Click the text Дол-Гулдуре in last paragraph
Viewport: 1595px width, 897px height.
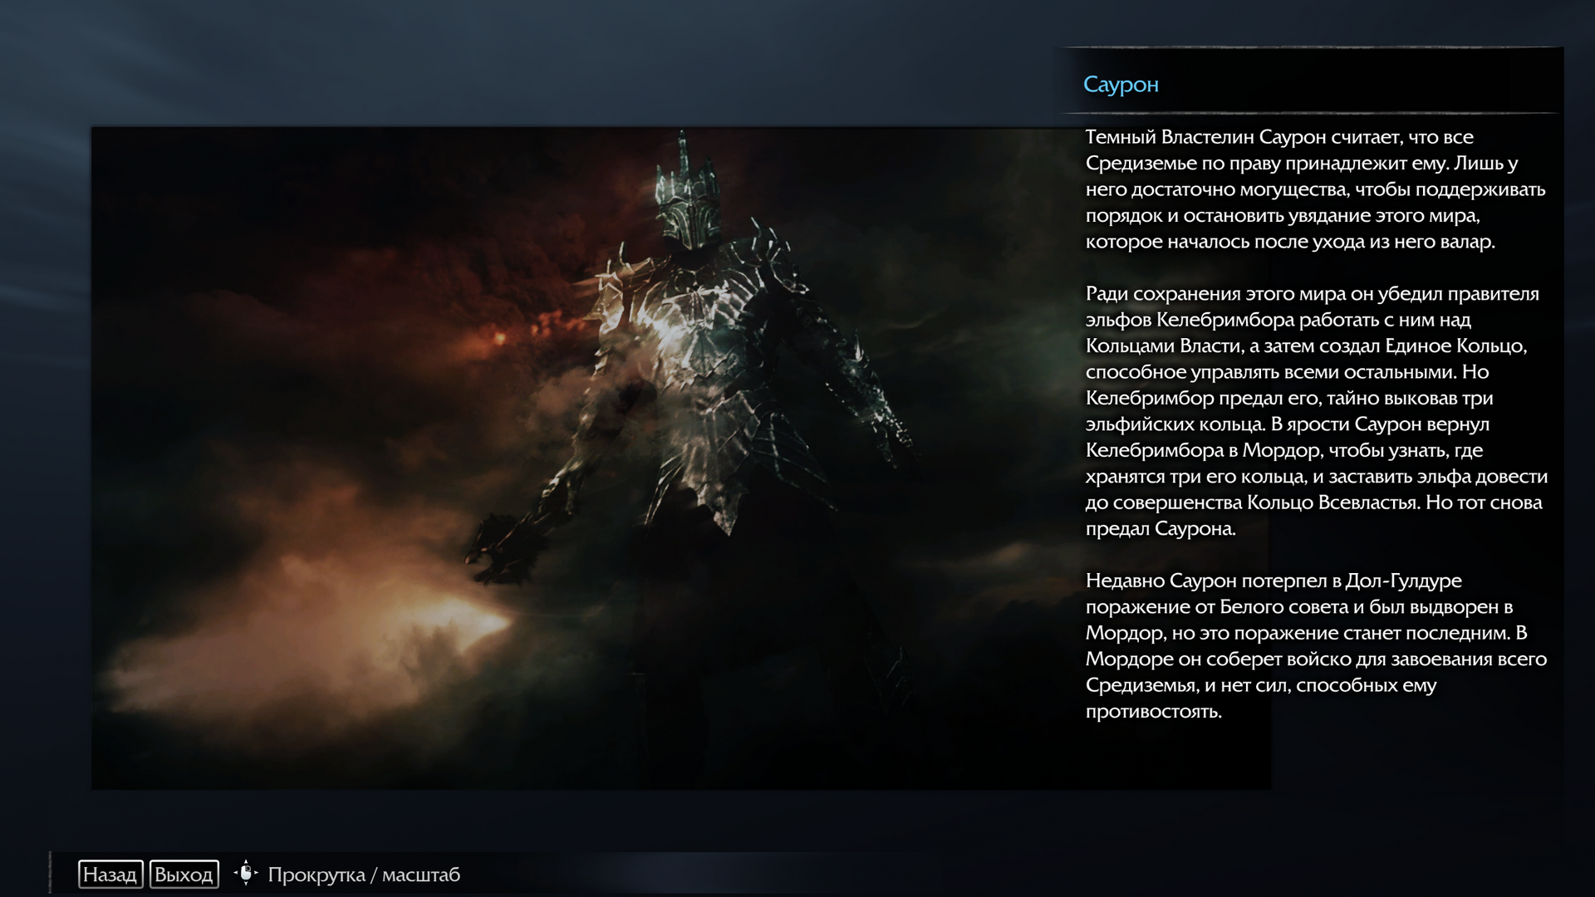(1403, 581)
